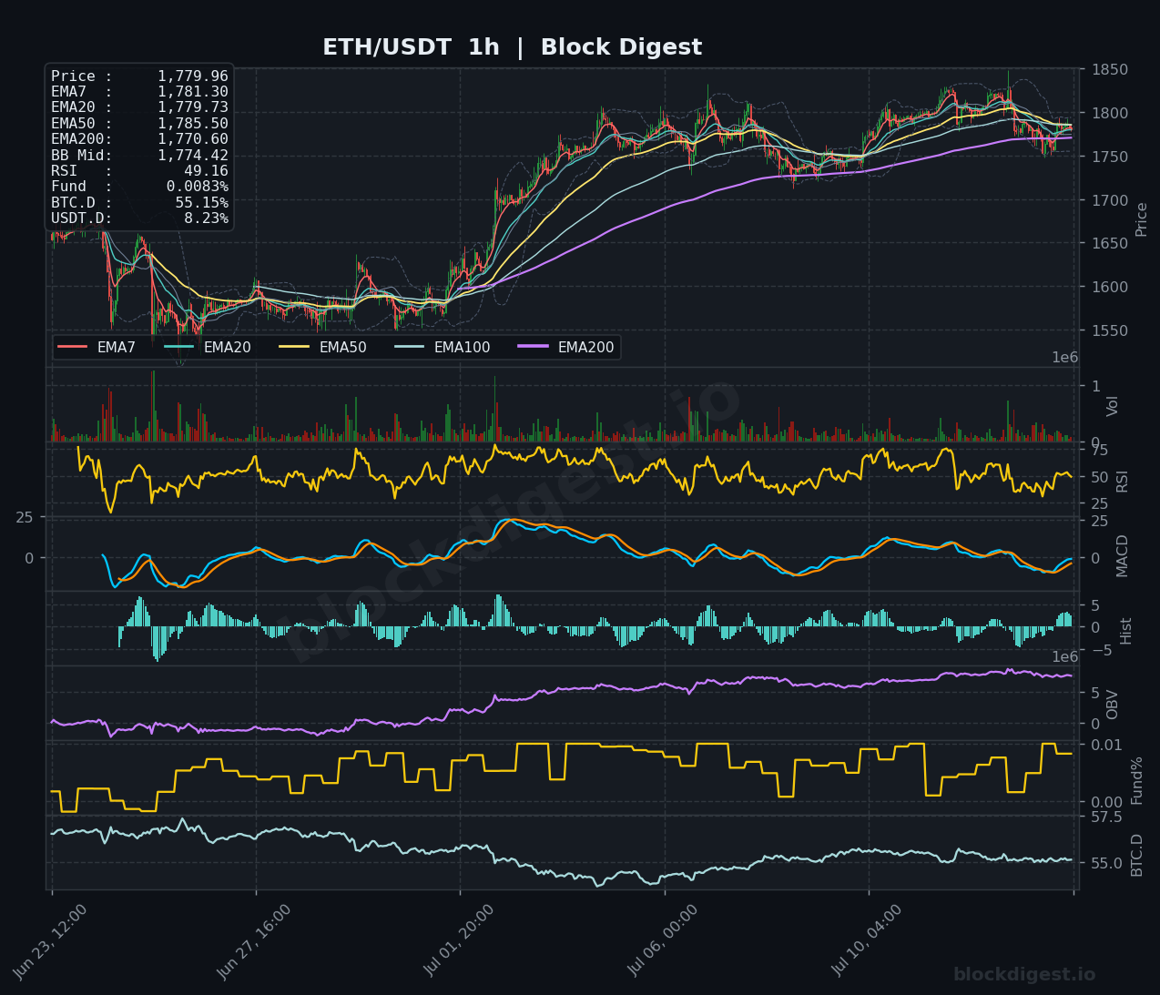Image resolution: width=1160 pixels, height=995 pixels.
Task: Click the Jul 10, 04:00 date label
Action: pyautogui.click(x=867, y=939)
